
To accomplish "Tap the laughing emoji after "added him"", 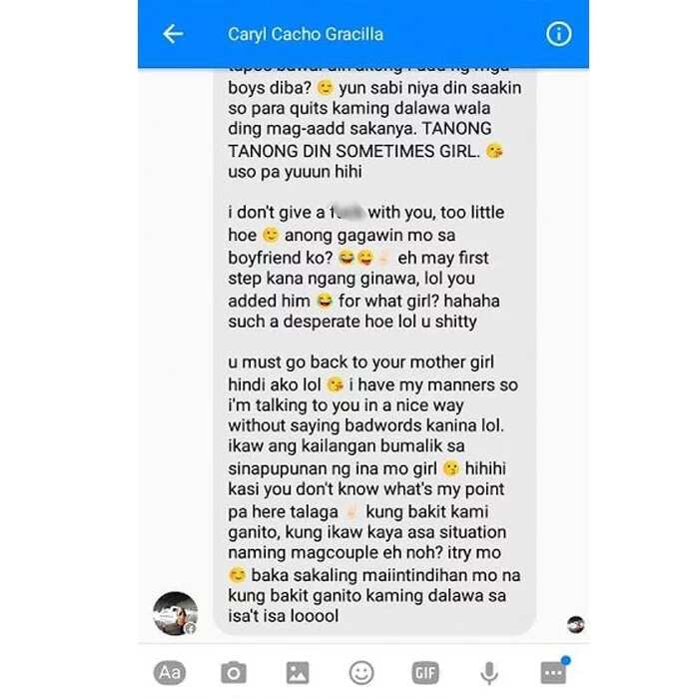I will coord(325,301).
